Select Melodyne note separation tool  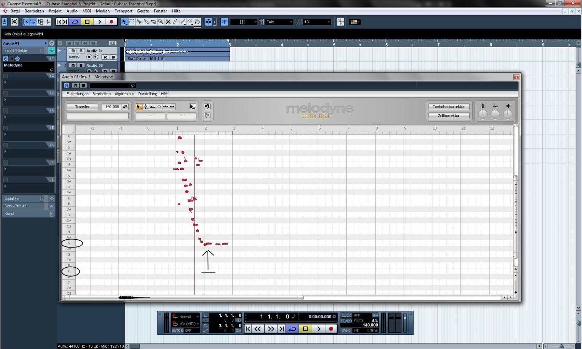pos(172,107)
